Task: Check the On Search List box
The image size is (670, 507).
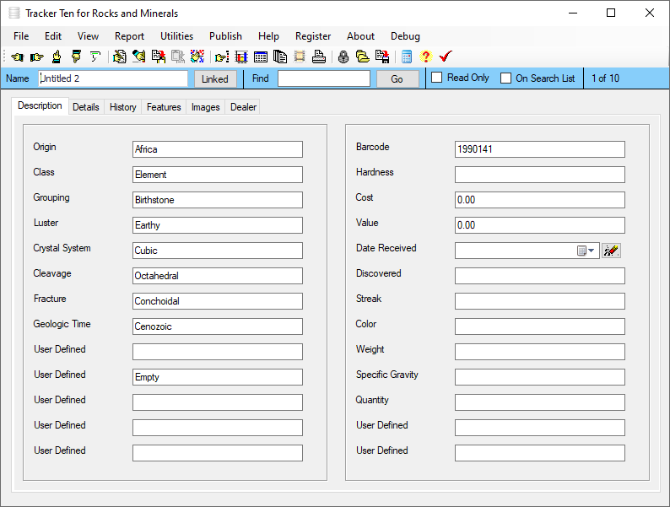Action: tap(506, 78)
